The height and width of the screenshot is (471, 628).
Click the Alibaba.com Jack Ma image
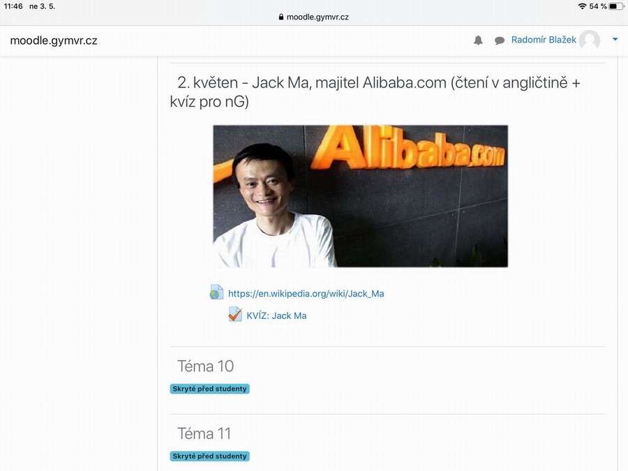tap(361, 196)
